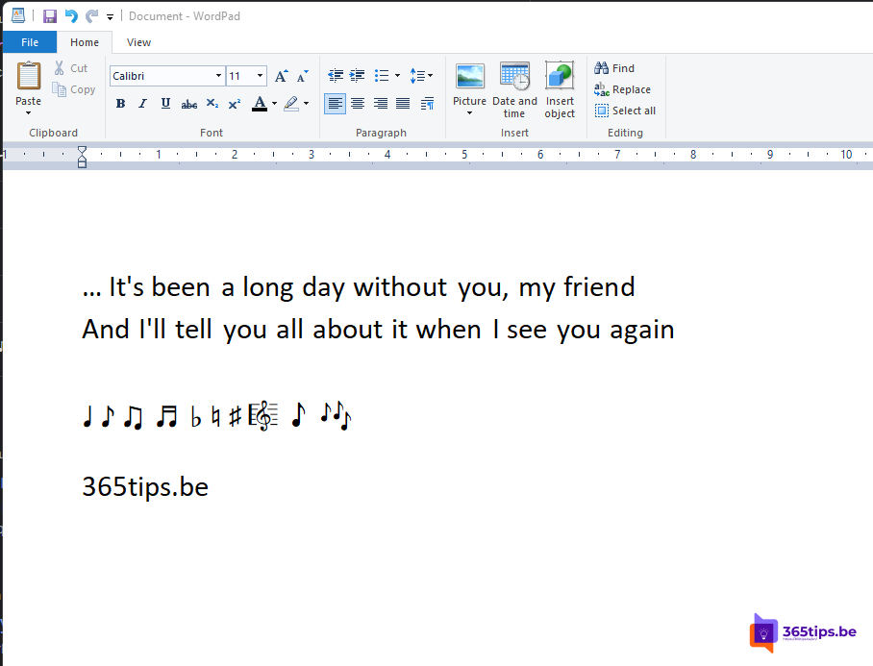
Task: Decrease the paragraph indent
Action: [336, 75]
